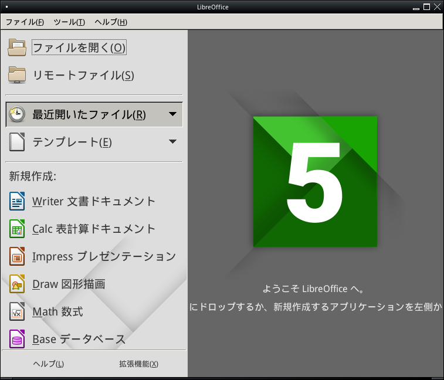
Task: Expand the テンプレート dropdown arrow
Action: 172,141
